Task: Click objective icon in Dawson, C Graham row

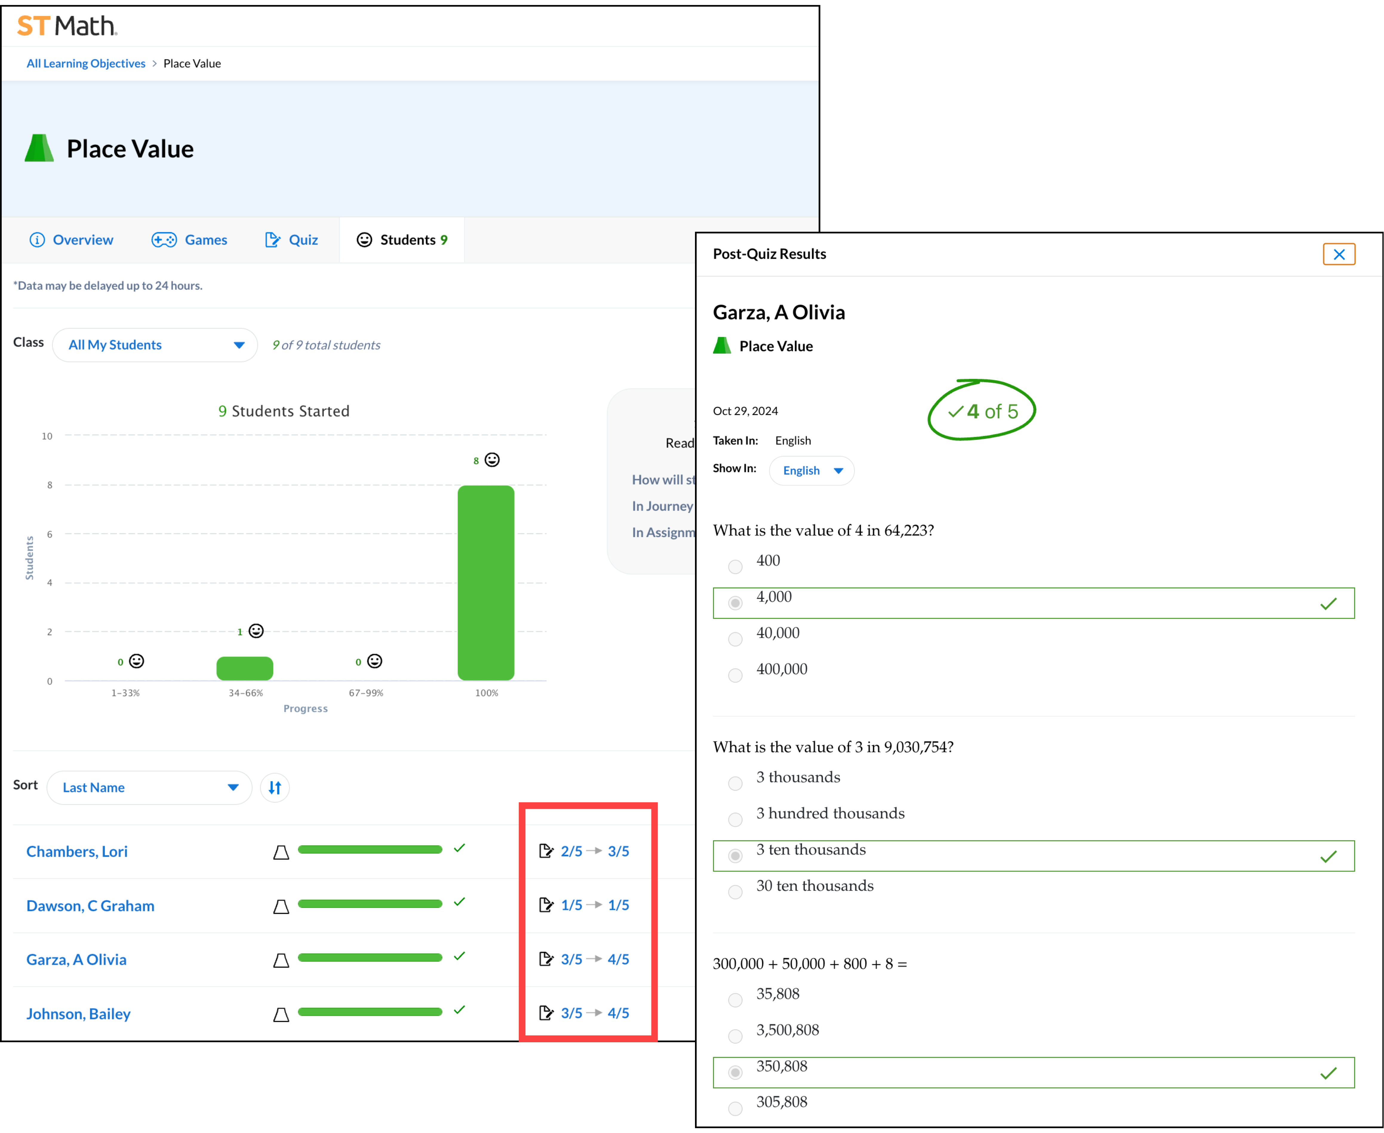Action: pyautogui.click(x=282, y=906)
